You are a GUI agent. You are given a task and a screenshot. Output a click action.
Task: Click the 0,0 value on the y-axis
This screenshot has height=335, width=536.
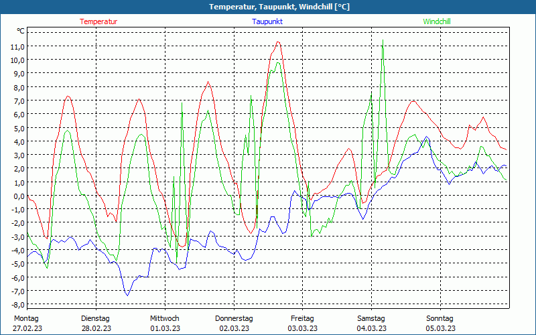tap(19, 196)
